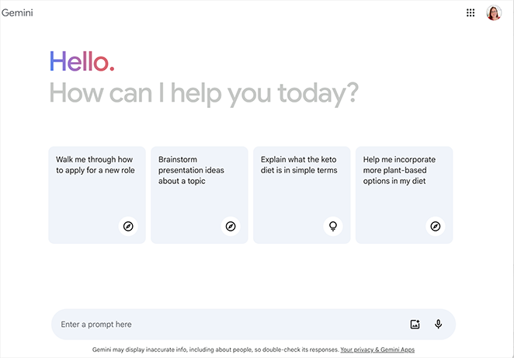Activate the microphone voice input icon
Image resolution: width=514 pixels, height=358 pixels.
coord(439,325)
